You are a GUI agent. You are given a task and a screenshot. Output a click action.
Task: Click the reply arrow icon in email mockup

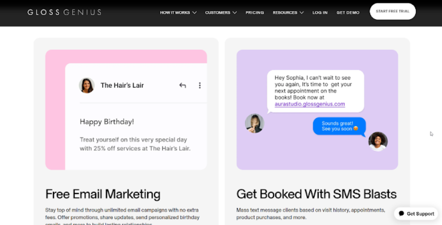(183, 85)
